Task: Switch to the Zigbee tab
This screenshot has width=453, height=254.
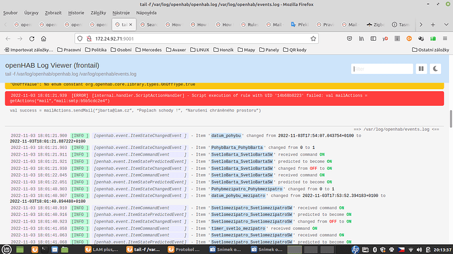Action: click(x=376, y=25)
